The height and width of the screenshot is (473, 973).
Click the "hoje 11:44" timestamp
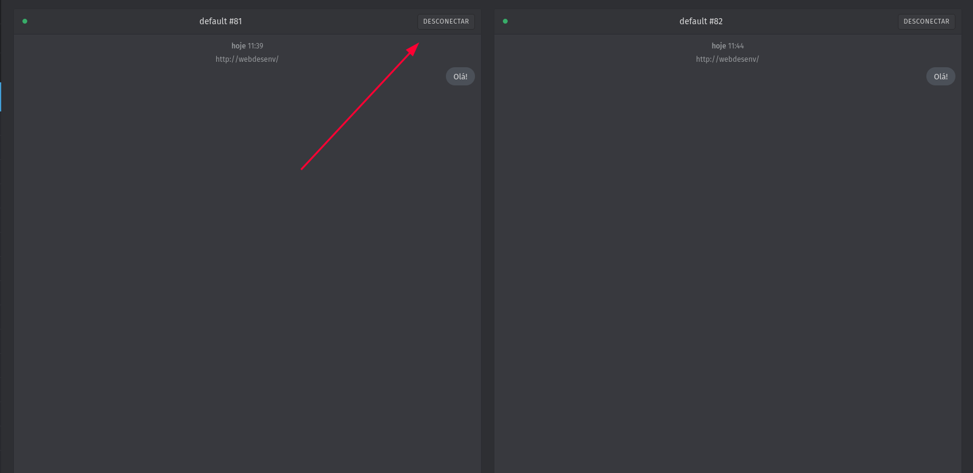pos(728,46)
